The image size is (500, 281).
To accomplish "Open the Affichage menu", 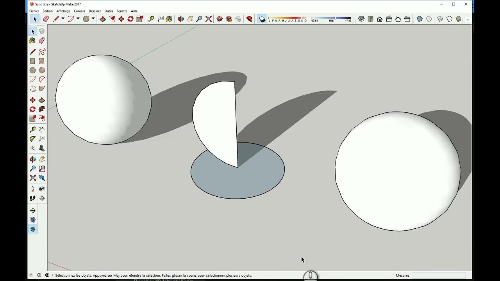I will pyautogui.click(x=63, y=11).
